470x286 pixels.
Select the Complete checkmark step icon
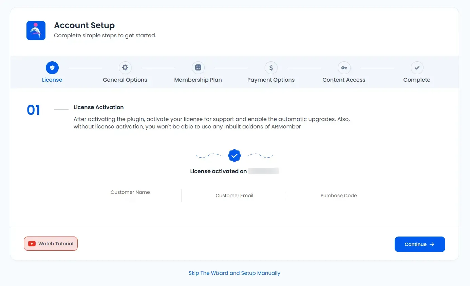click(417, 68)
